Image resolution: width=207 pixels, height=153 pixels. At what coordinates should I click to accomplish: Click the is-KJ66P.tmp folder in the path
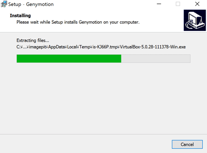tap(105, 47)
